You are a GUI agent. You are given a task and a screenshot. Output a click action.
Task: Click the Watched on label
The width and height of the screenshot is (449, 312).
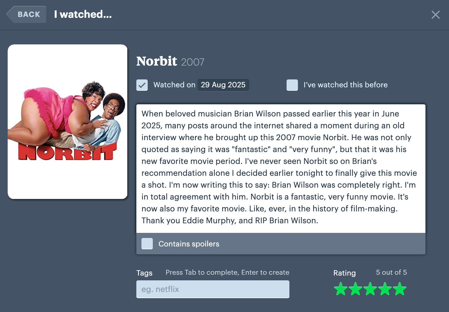(x=174, y=85)
